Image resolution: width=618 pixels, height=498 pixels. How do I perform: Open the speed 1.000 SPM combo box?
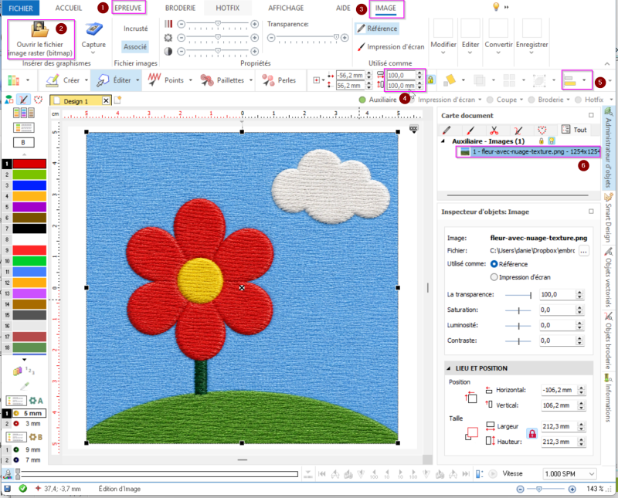[x=569, y=473]
